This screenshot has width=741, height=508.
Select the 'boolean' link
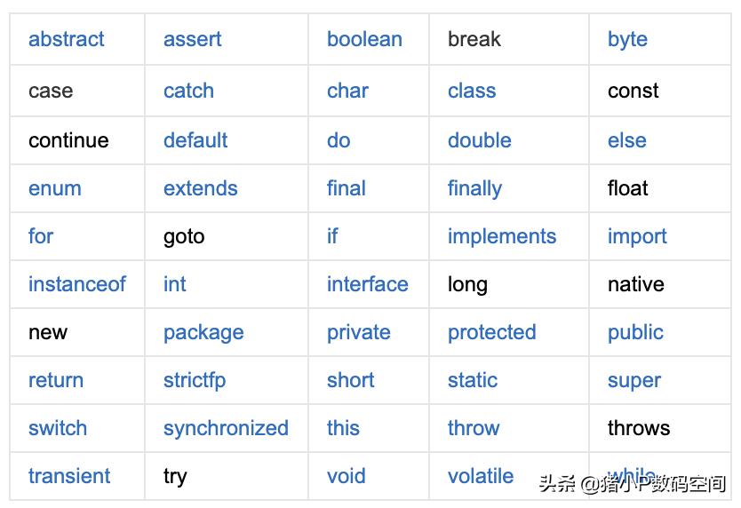pos(364,39)
